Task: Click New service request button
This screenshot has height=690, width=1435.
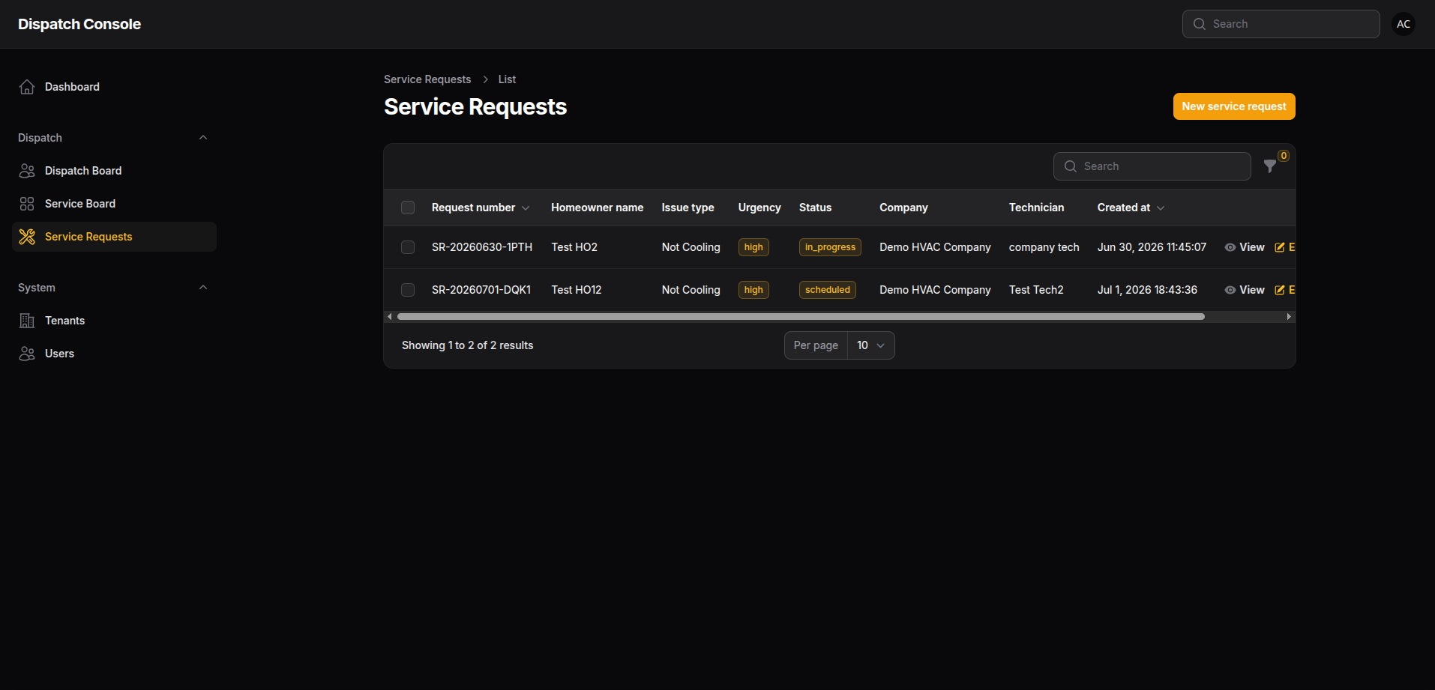Action: (1234, 106)
